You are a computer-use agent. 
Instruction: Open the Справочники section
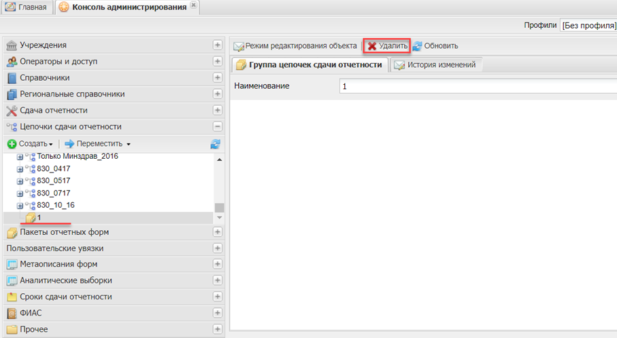pyautogui.click(x=44, y=78)
